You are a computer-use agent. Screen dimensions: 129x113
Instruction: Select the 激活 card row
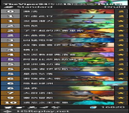point(64,12)
